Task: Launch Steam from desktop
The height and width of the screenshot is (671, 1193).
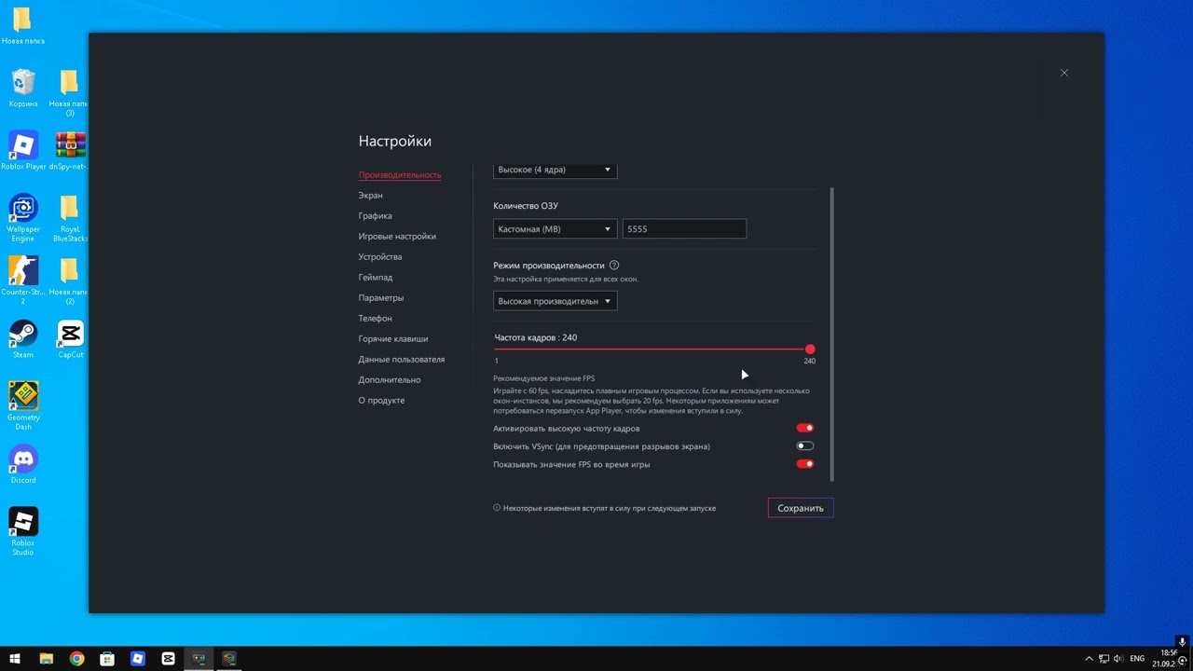Action: pyautogui.click(x=23, y=338)
